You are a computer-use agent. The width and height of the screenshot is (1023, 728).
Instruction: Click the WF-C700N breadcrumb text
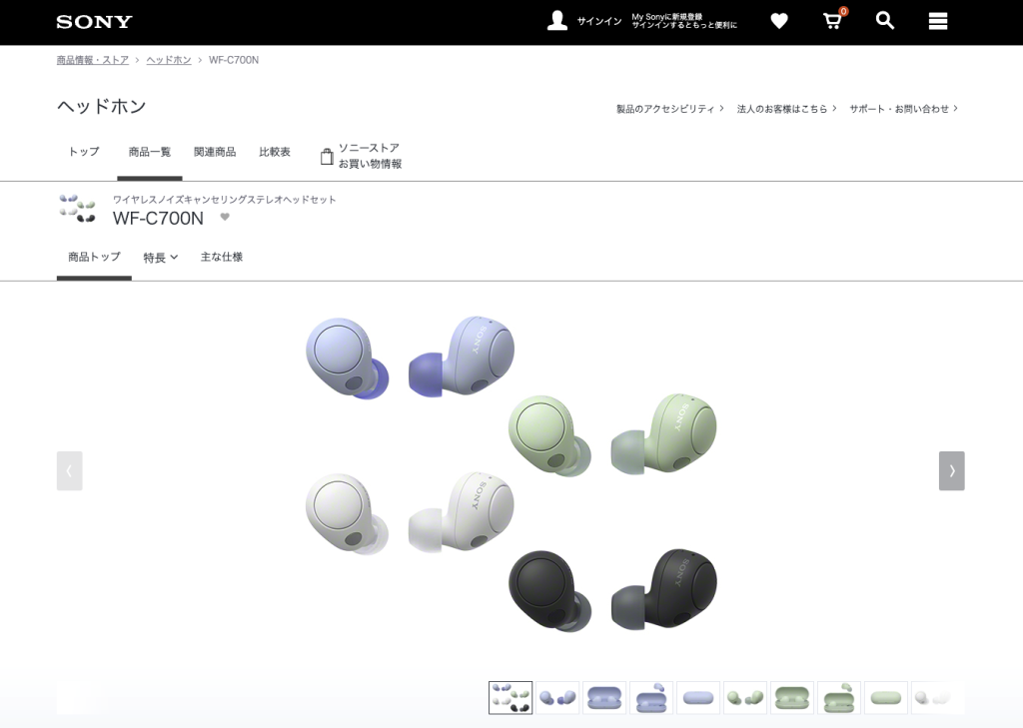(234, 60)
